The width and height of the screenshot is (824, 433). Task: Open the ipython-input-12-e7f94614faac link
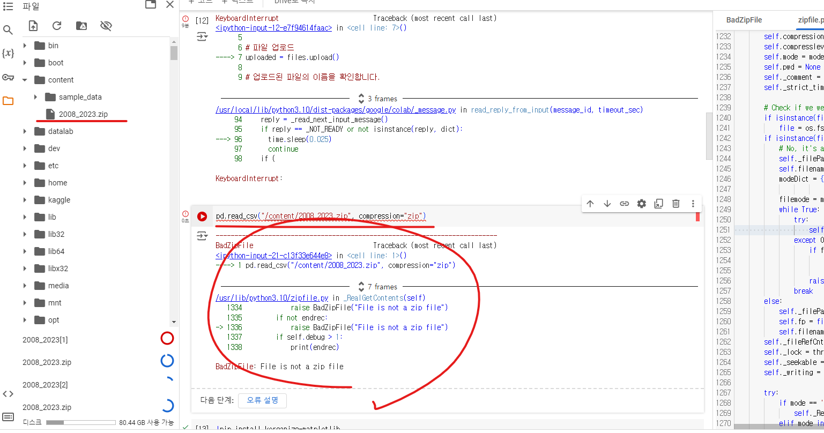pyautogui.click(x=273, y=28)
